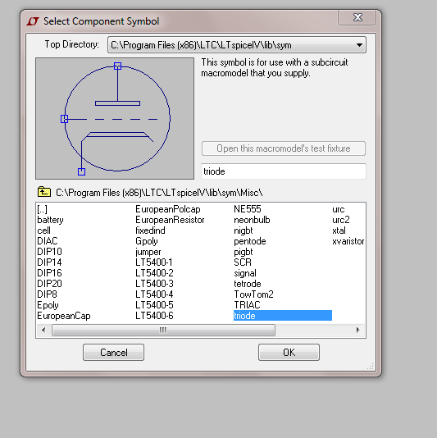The height and width of the screenshot is (438, 437).
Task: Select the neonbulb symbol
Action: (252, 220)
